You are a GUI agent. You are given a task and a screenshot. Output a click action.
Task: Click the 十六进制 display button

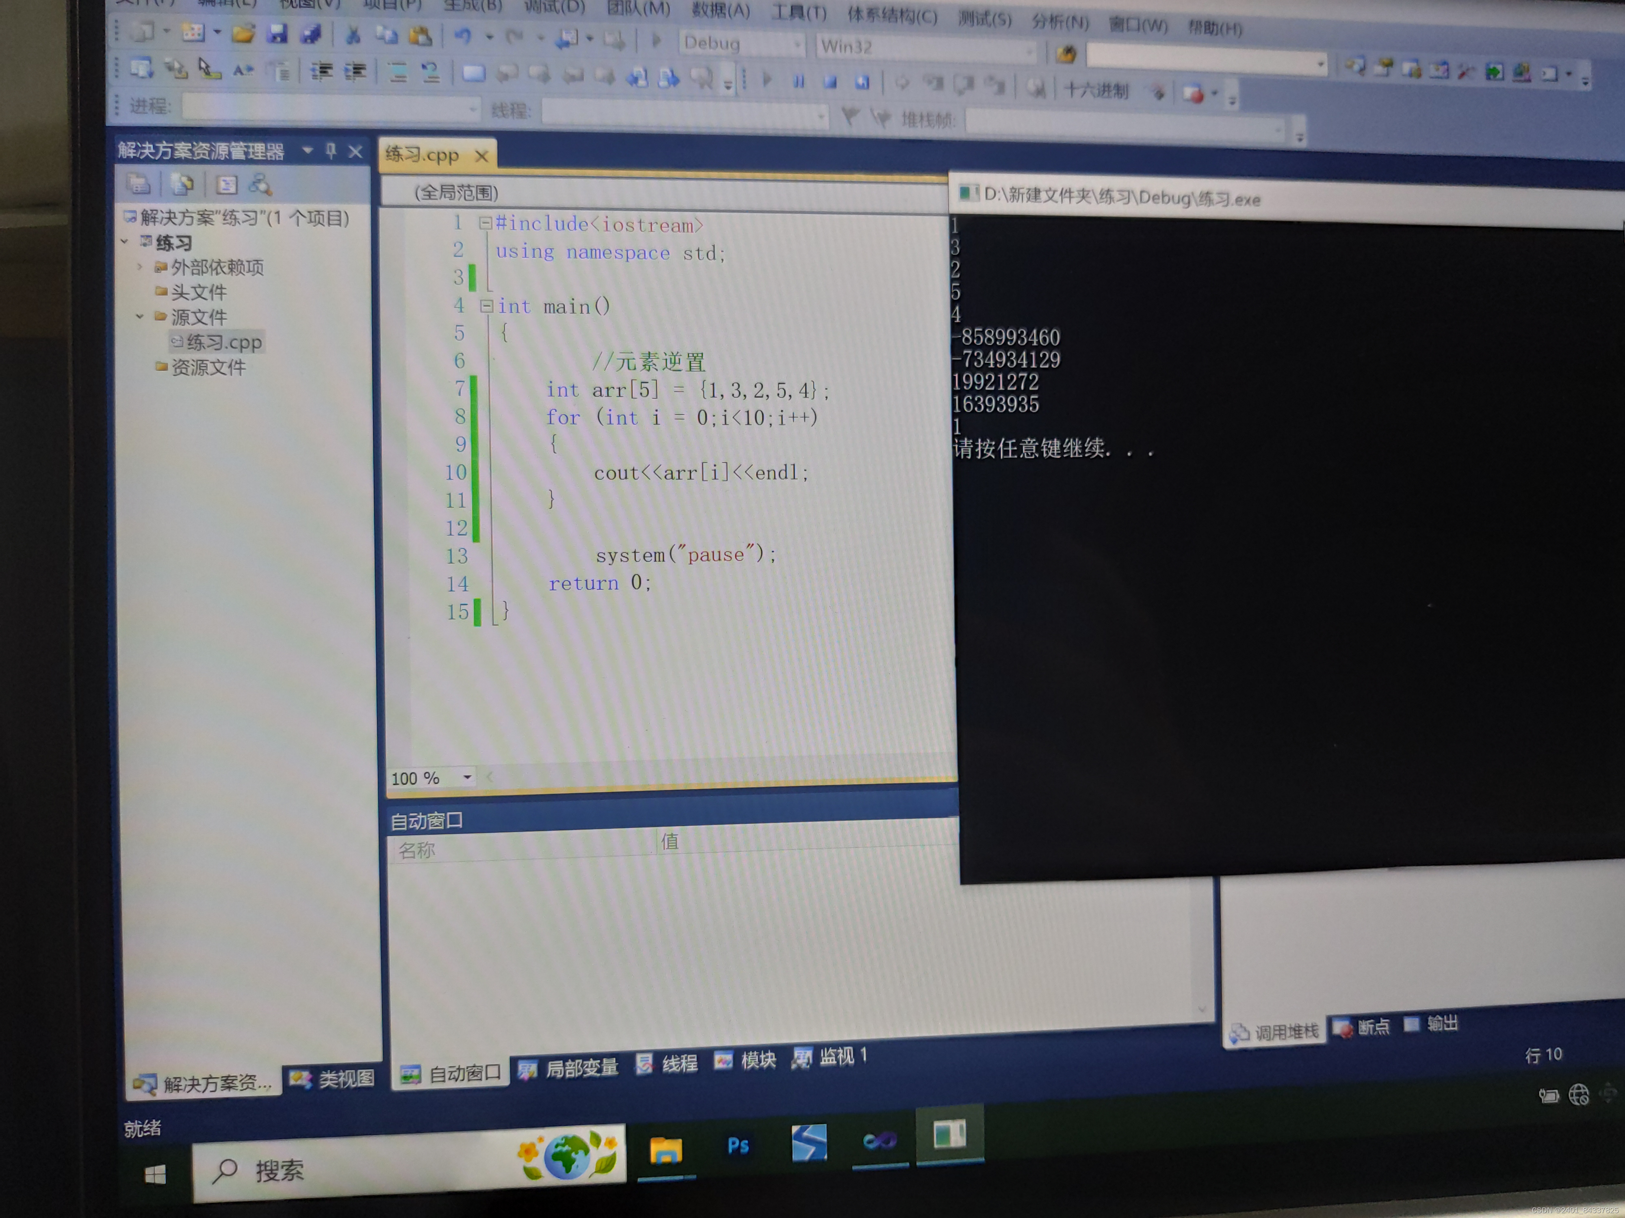tap(1095, 90)
